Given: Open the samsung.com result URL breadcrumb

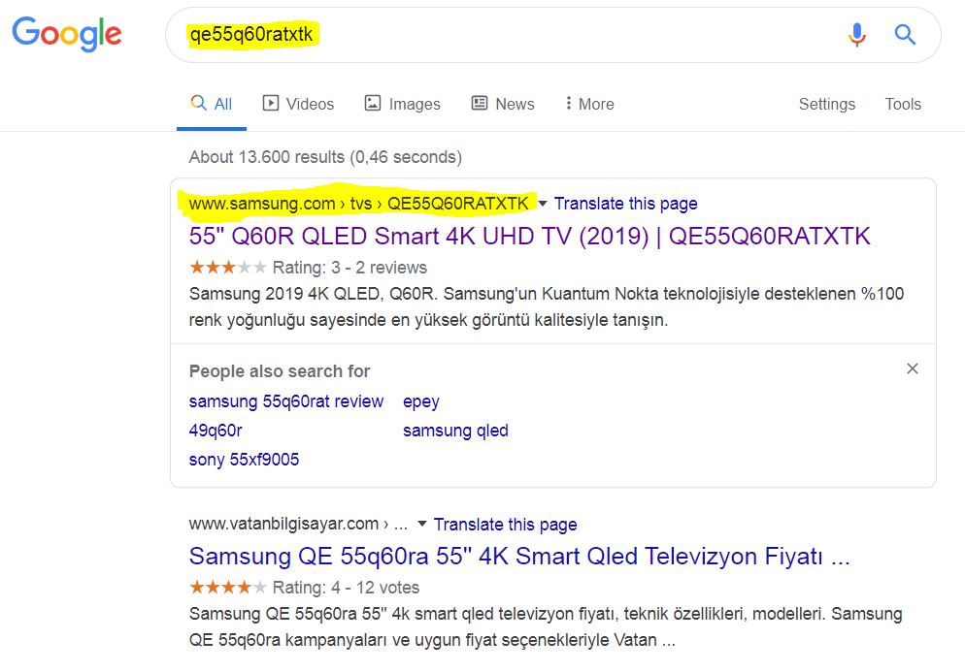Looking at the screenshot, I should [358, 204].
